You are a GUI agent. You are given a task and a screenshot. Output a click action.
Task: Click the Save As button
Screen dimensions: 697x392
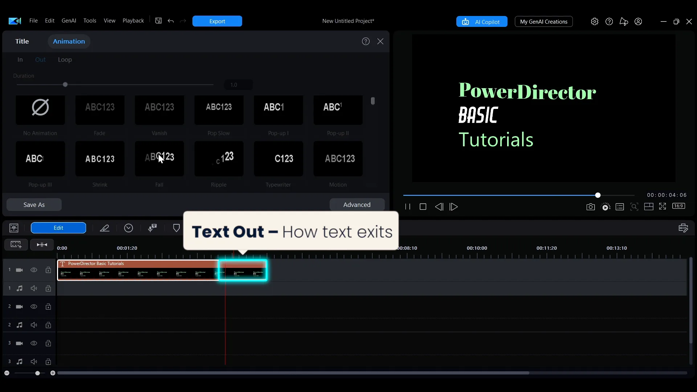pos(34,205)
